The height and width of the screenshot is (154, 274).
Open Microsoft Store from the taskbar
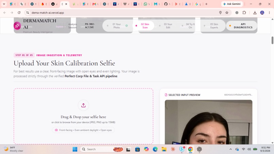pos(137,149)
